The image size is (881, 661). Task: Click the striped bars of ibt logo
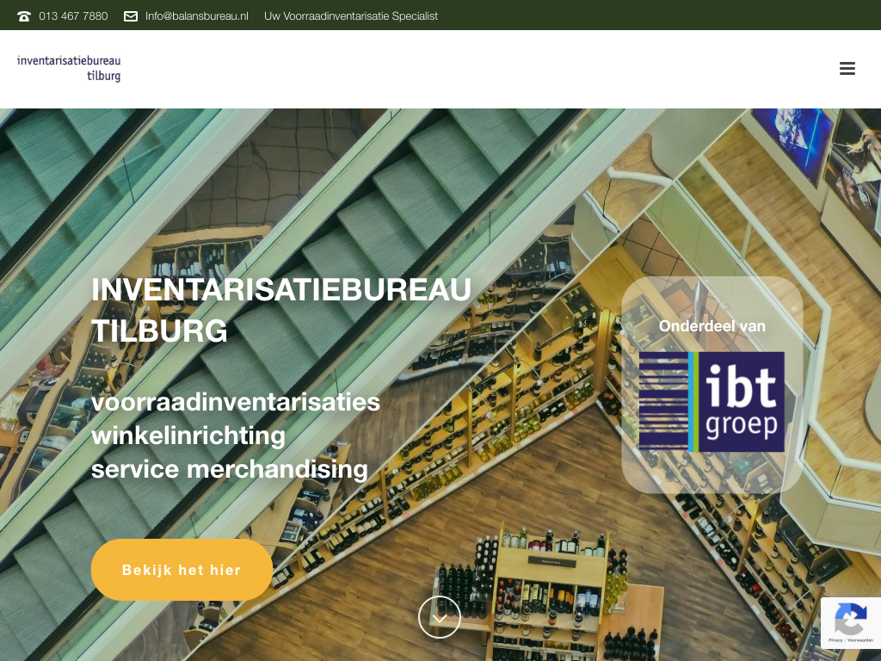[663, 402]
